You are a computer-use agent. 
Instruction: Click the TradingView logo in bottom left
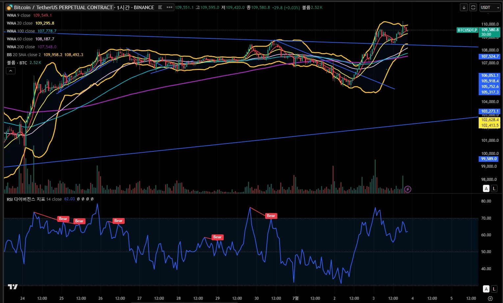[x=13, y=287]
